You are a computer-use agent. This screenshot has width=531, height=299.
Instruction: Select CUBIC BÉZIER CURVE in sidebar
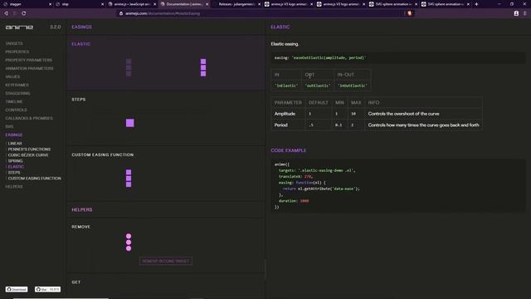[x=28, y=155]
